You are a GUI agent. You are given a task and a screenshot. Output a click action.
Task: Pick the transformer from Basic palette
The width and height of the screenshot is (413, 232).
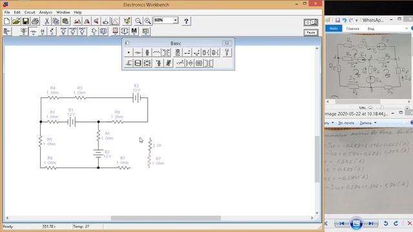pyautogui.click(x=166, y=53)
